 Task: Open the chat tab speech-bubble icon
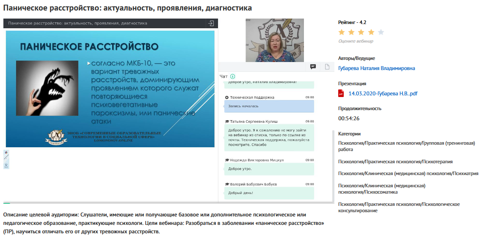click(313, 67)
